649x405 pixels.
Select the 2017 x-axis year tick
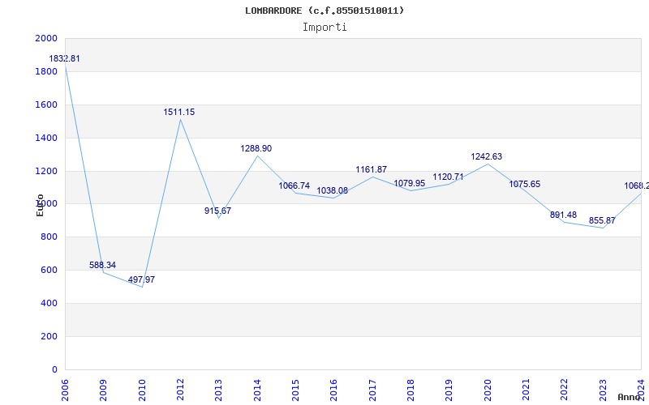coord(372,387)
